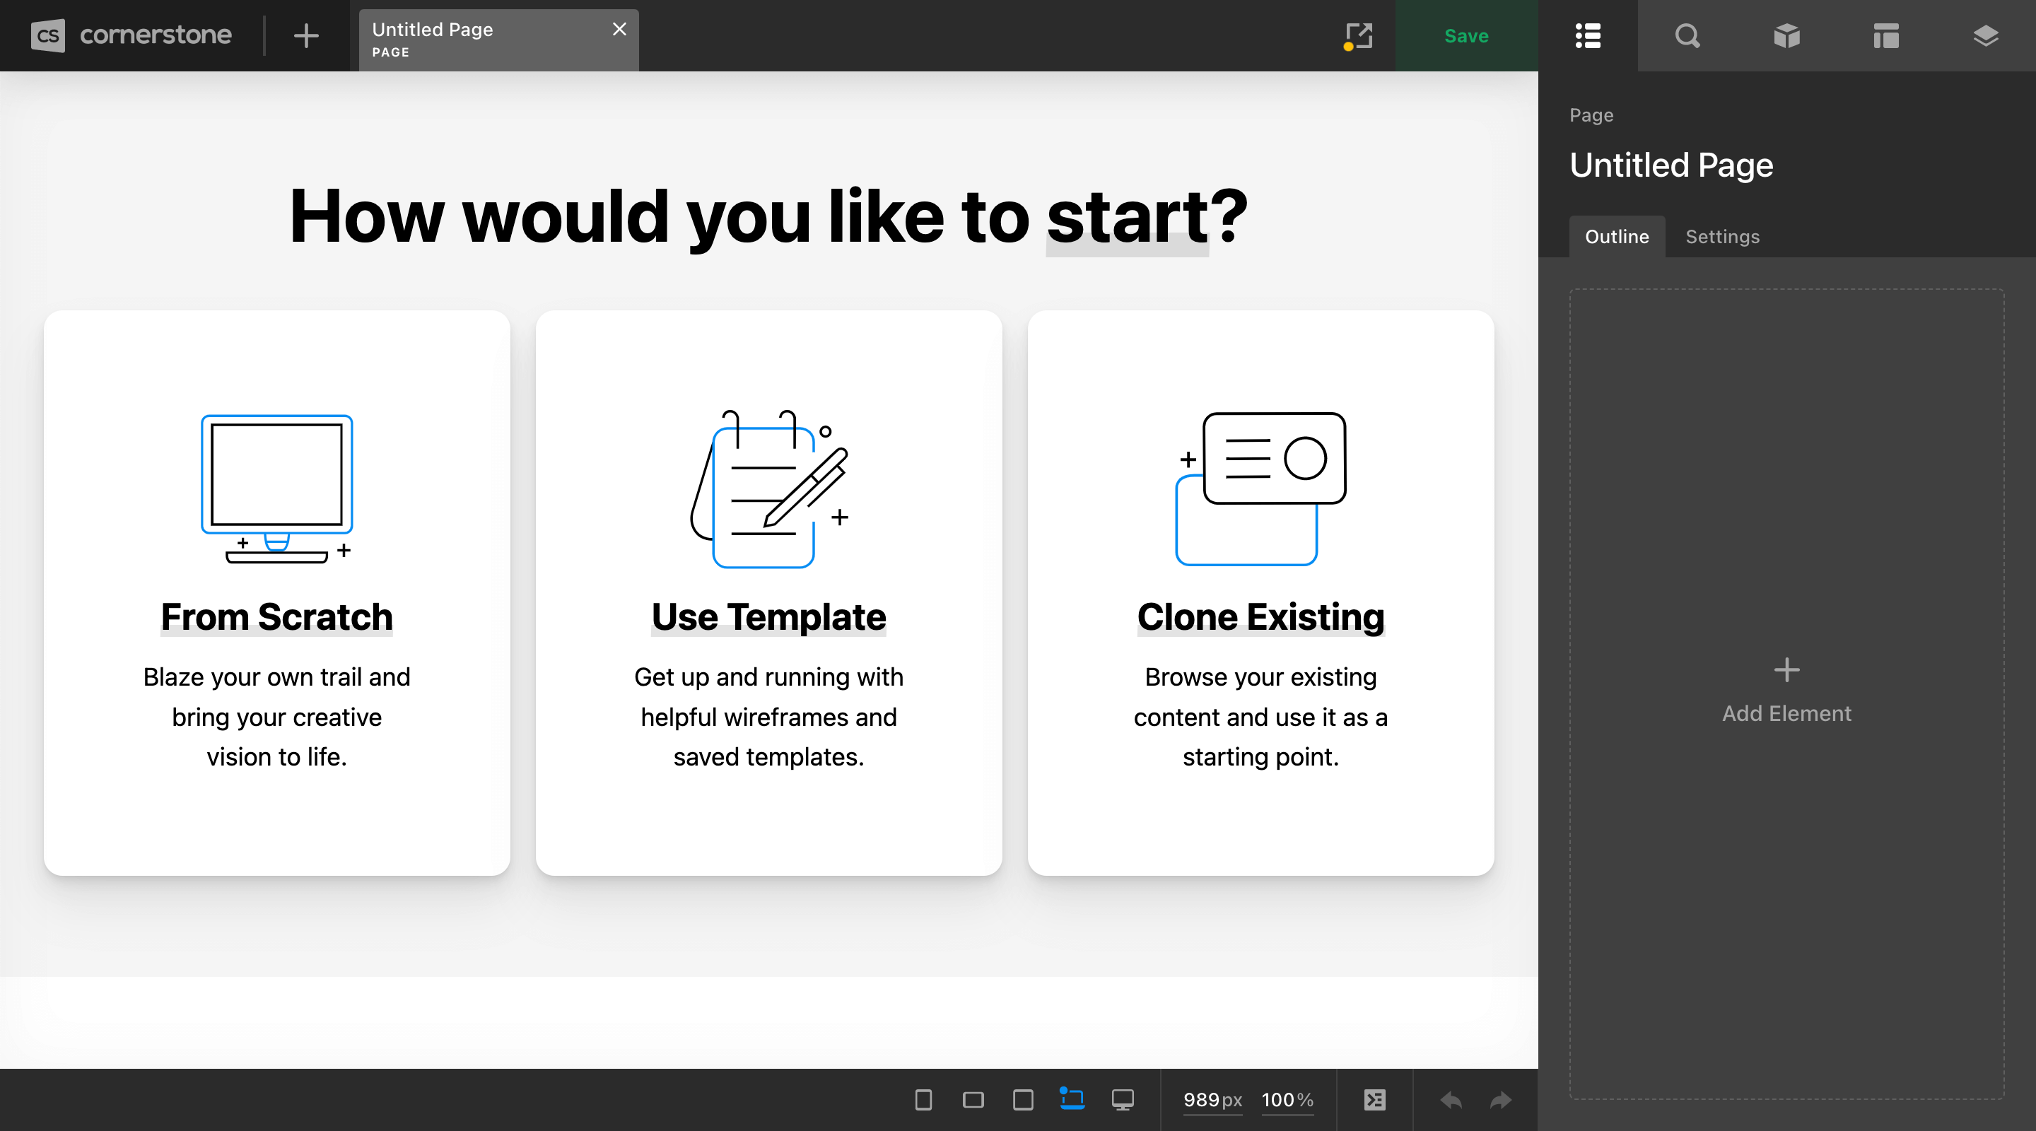Screen dimensions: 2036x1131
Task: Click the undo arrow icon
Action: click(1451, 1099)
